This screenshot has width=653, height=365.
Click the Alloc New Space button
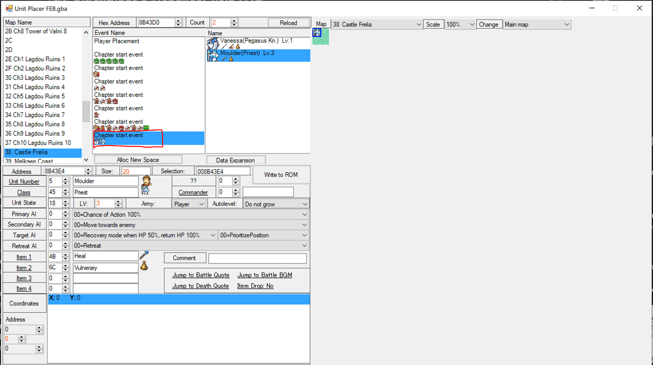(138, 159)
